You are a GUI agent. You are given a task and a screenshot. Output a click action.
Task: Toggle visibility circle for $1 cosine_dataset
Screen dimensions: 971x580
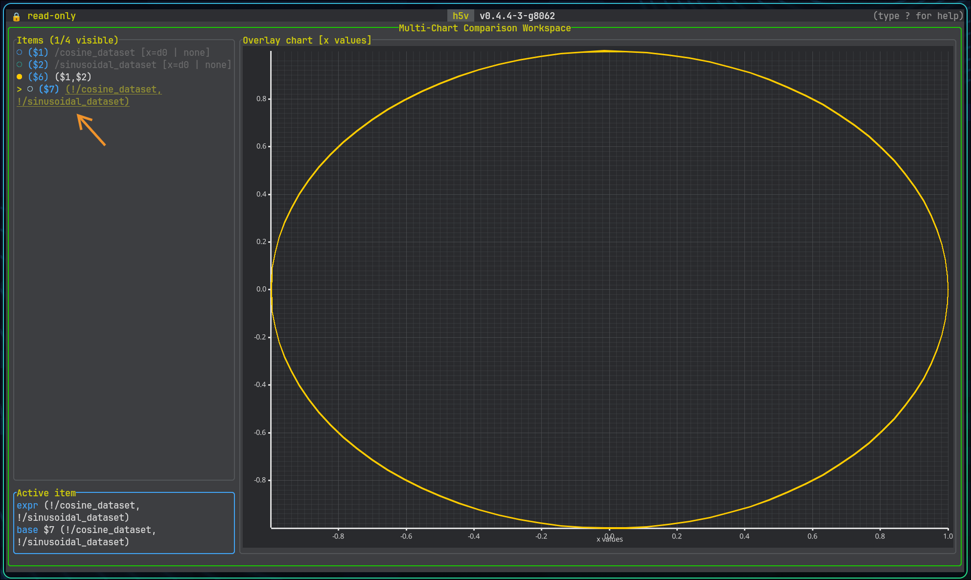point(20,52)
